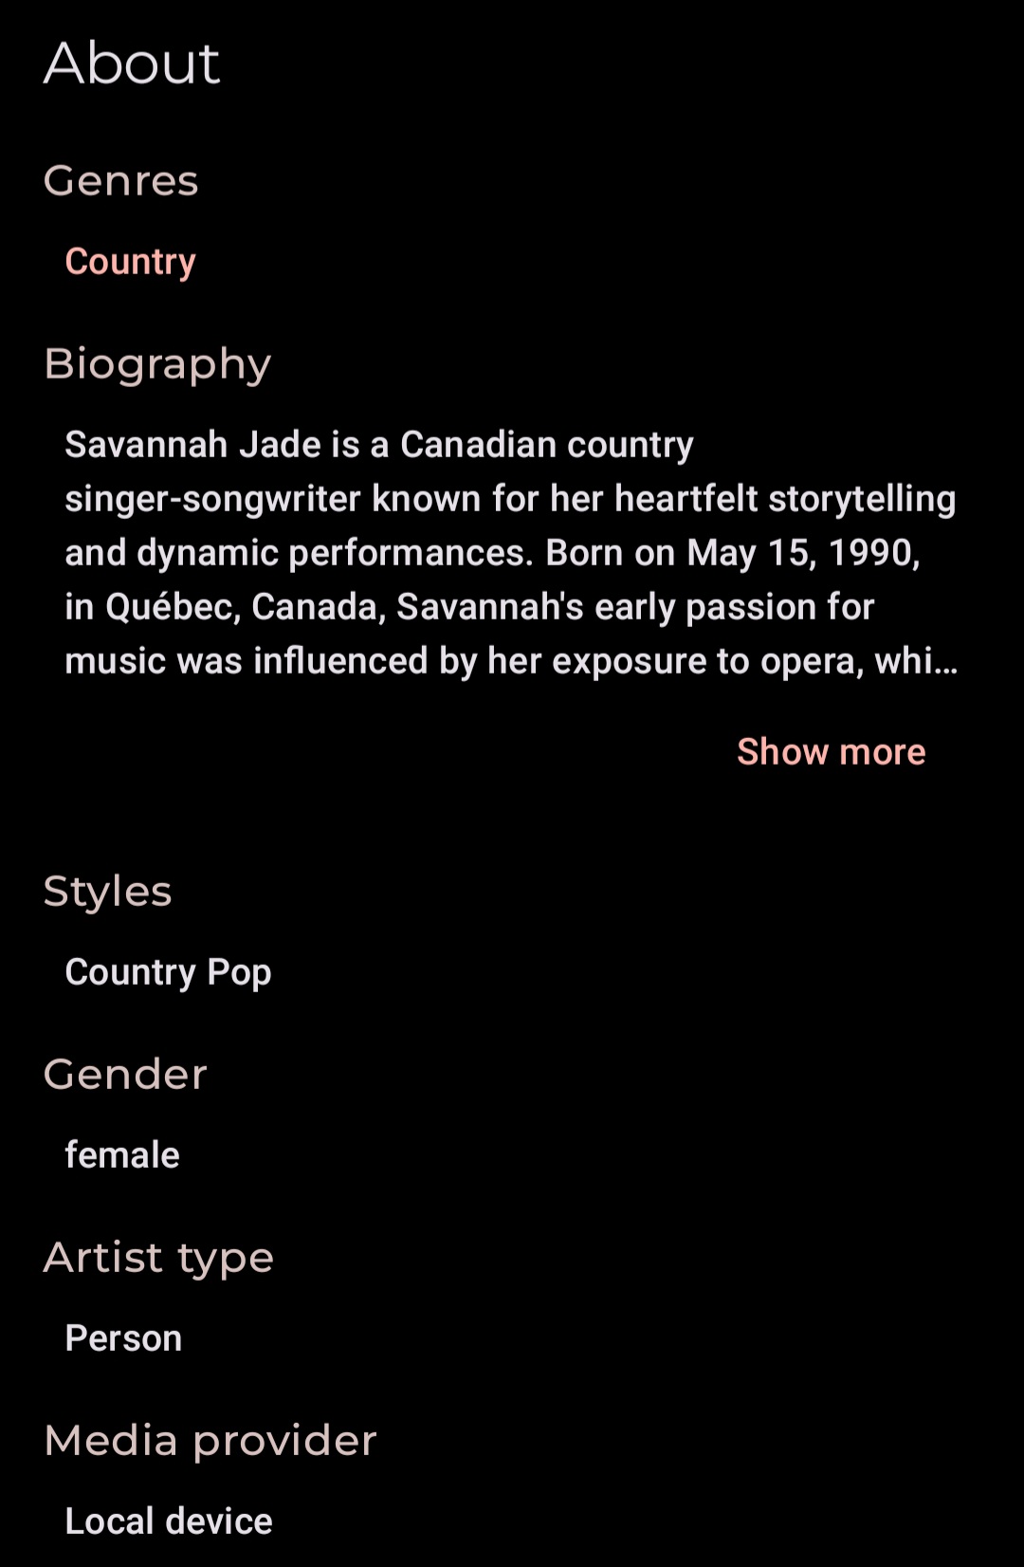Click the Artist type section heading
The height and width of the screenshot is (1567, 1024).
tap(158, 1258)
